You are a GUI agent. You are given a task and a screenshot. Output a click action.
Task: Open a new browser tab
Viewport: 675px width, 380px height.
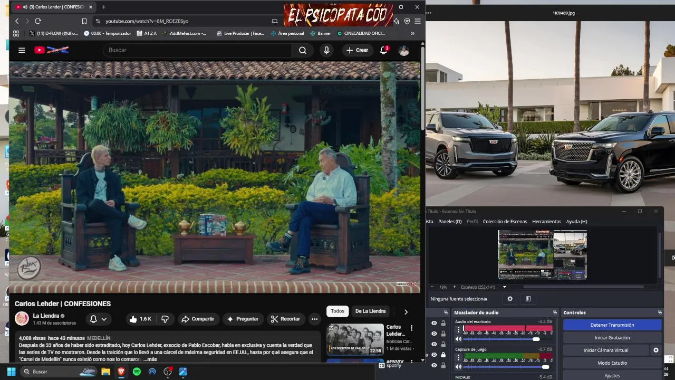103,7
